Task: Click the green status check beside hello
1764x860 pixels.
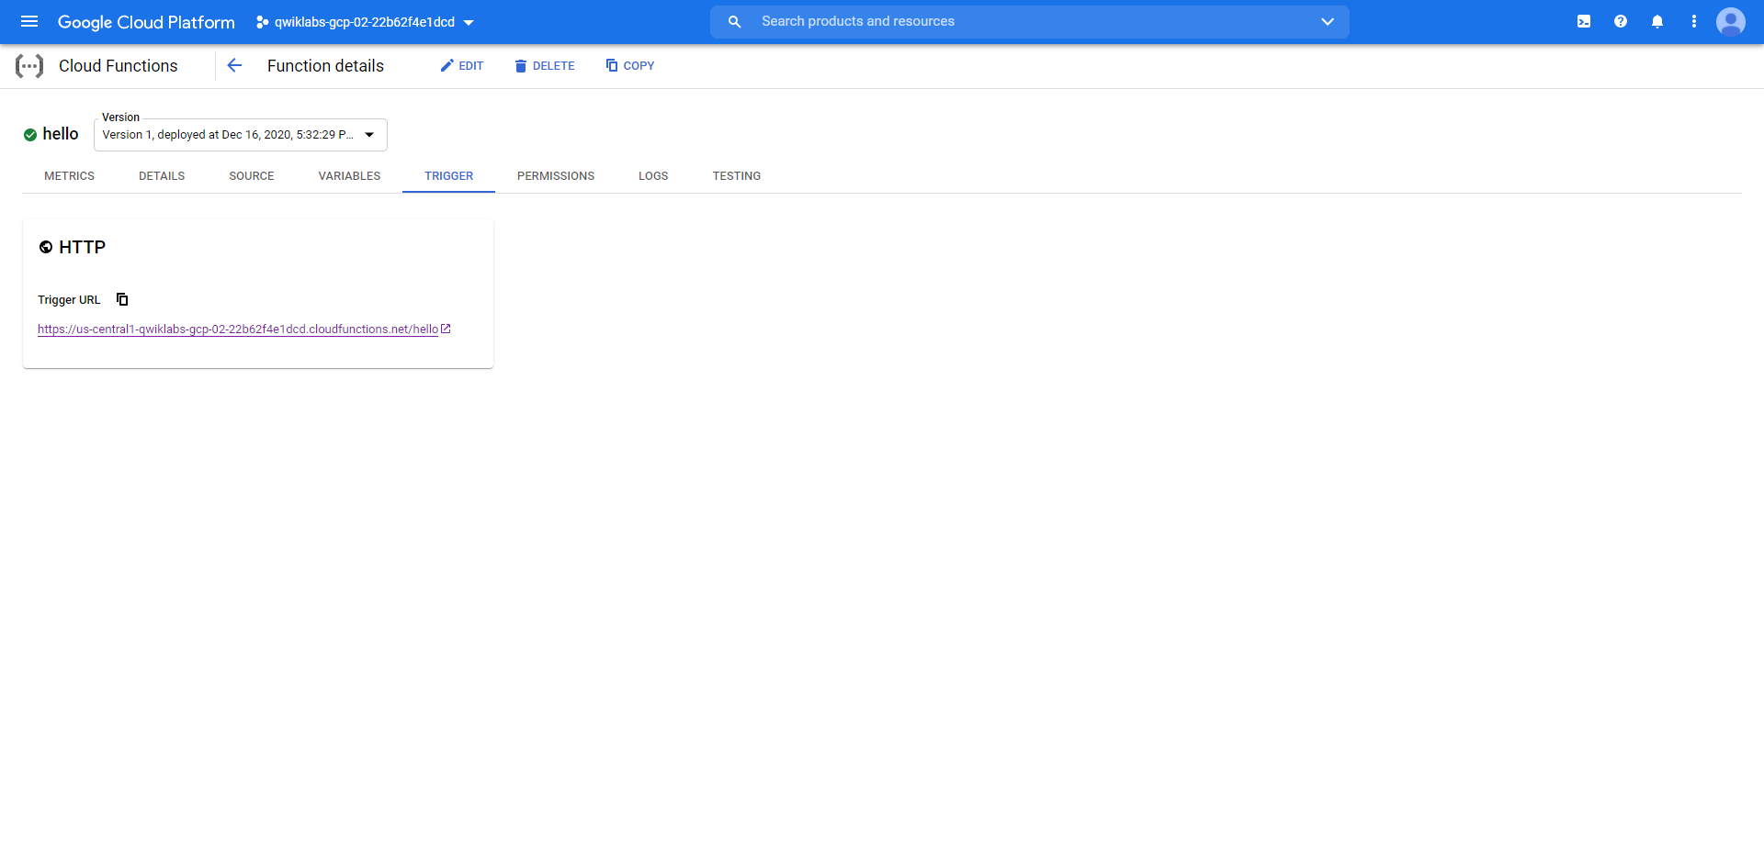Action: click(x=30, y=135)
